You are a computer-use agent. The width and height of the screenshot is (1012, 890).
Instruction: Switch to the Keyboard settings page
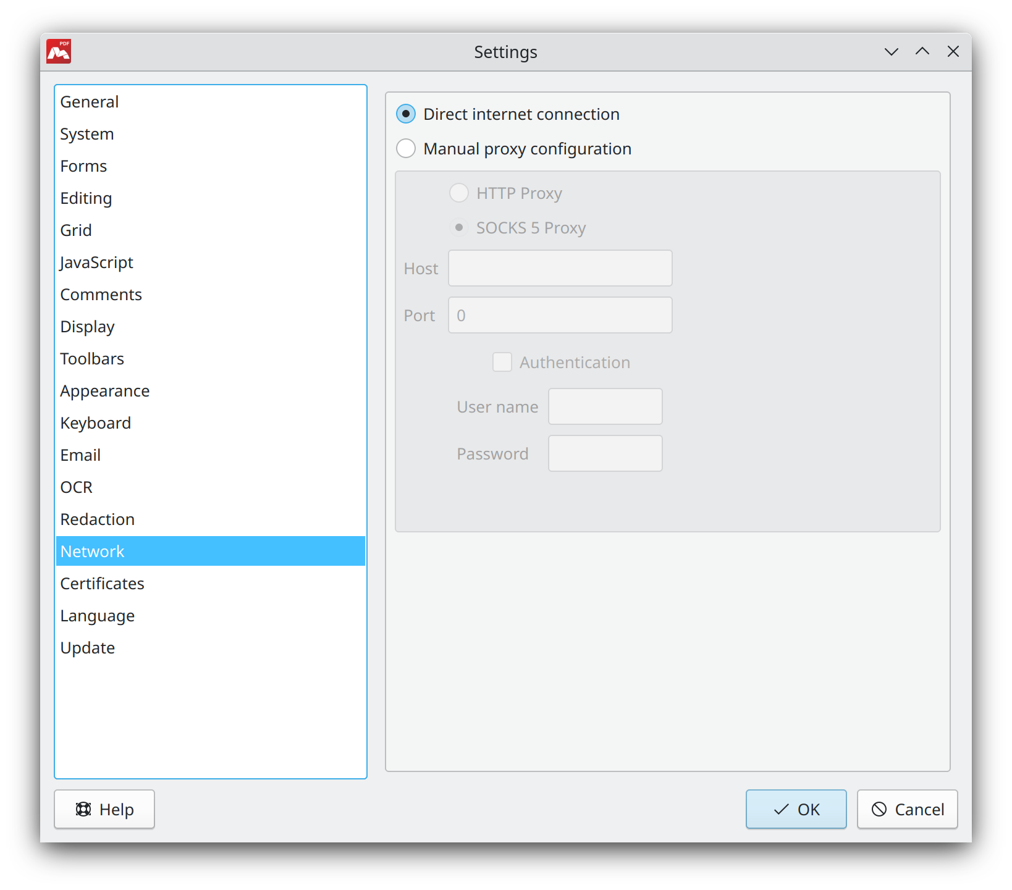click(211, 422)
